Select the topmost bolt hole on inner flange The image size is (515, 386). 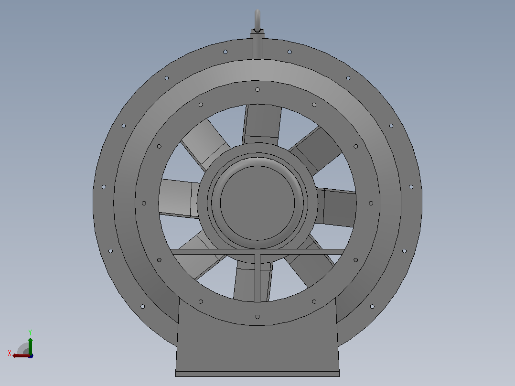tap(257, 89)
